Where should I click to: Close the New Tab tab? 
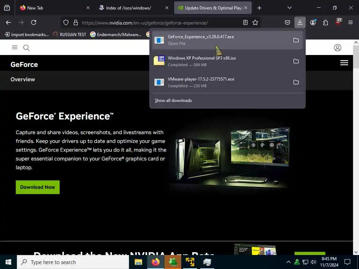click(88, 8)
